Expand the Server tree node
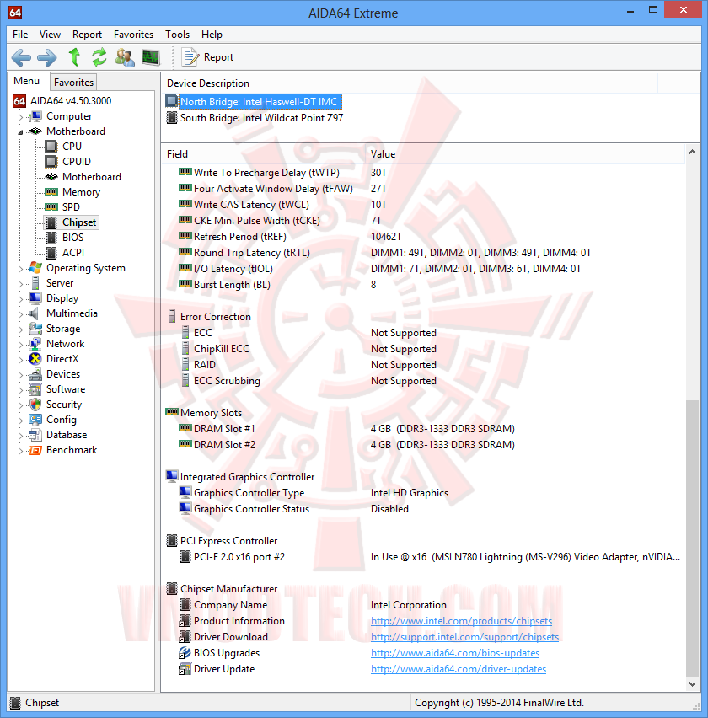Screen dimensions: 708x718 click(x=20, y=284)
